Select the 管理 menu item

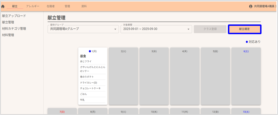(x=67, y=6)
